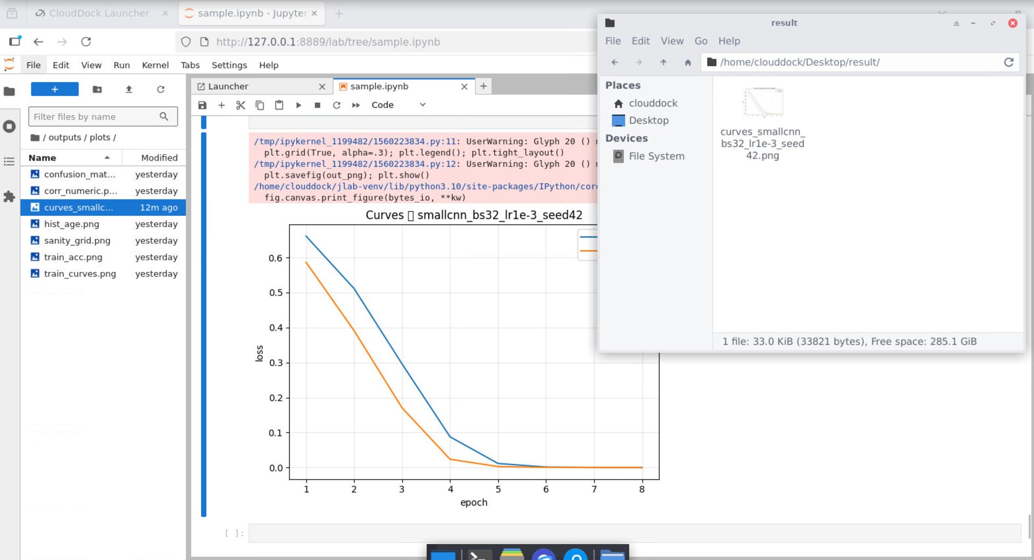Cut the selected cell
The height and width of the screenshot is (560, 1034).
tap(241, 105)
